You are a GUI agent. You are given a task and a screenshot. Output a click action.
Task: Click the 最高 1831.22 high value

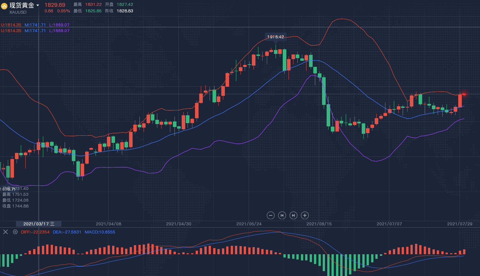(93, 5)
